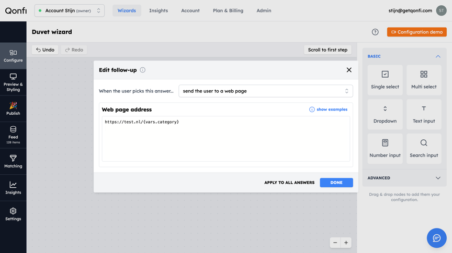This screenshot has height=253, width=452.
Task: Click the help question mark icon
Action: pyautogui.click(x=375, y=32)
